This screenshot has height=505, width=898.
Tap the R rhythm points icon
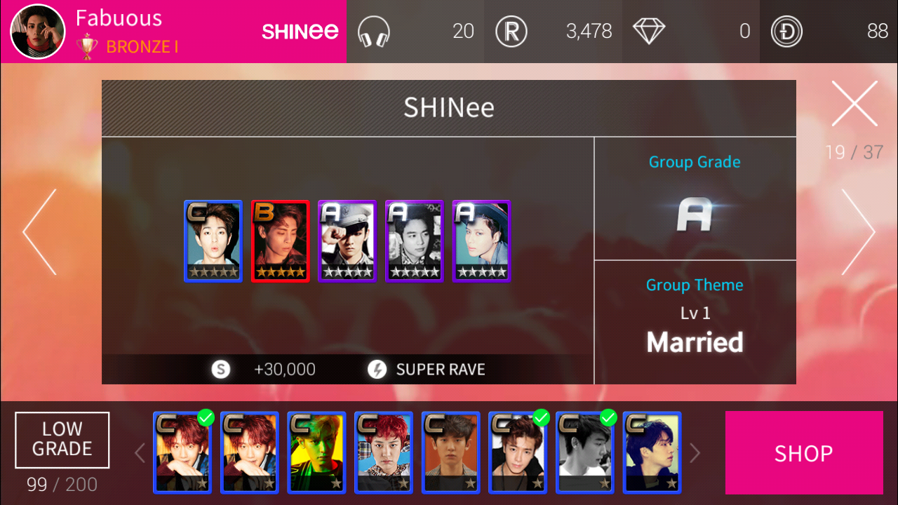[x=511, y=32]
